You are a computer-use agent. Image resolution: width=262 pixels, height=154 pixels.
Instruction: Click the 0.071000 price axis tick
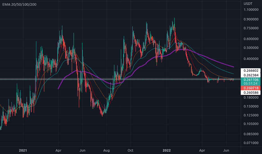251,143
